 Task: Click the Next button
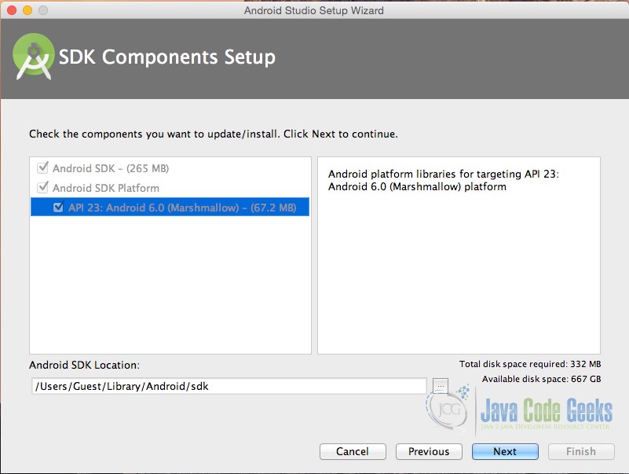click(x=505, y=451)
